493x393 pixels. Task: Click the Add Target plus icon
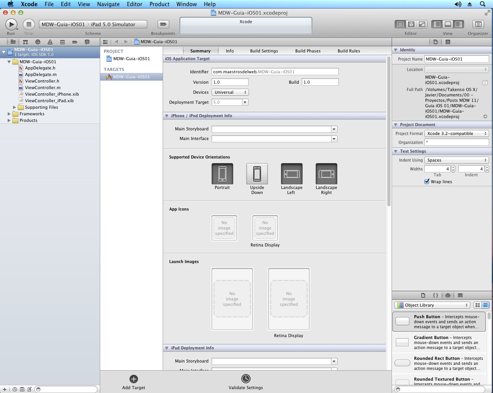[x=134, y=379]
